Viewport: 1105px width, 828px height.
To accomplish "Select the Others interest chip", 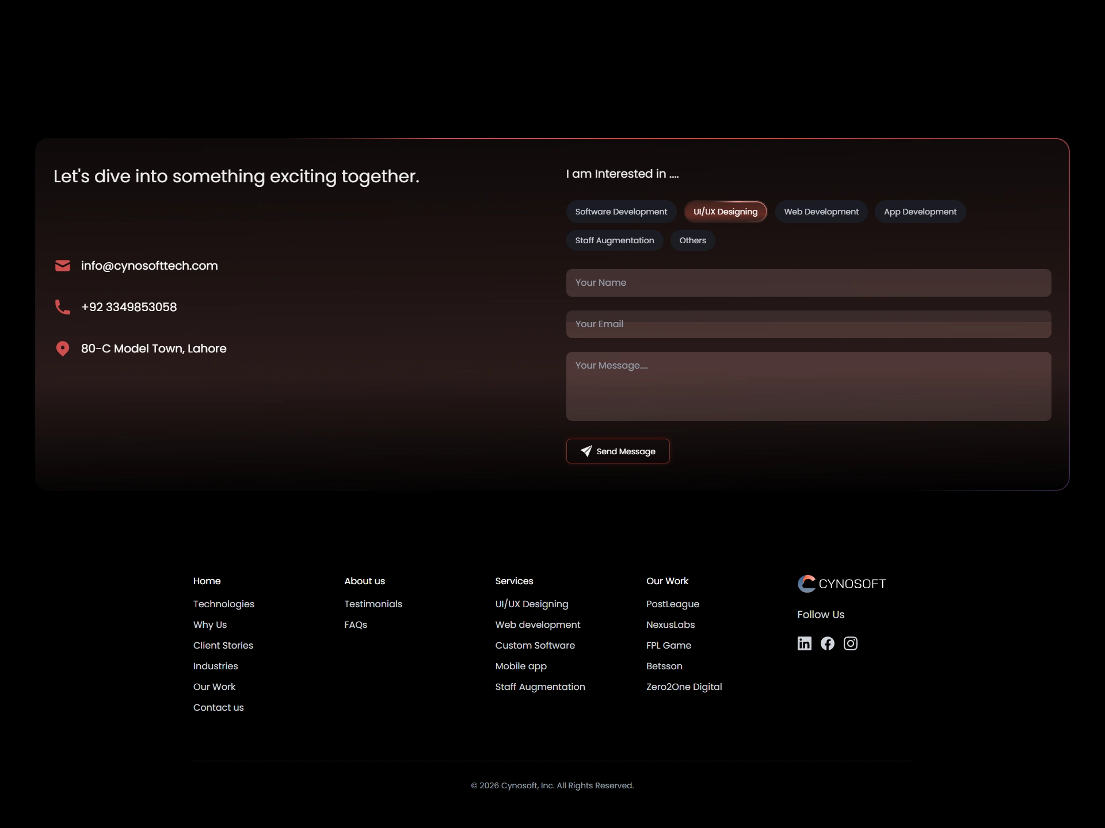I will [692, 240].
